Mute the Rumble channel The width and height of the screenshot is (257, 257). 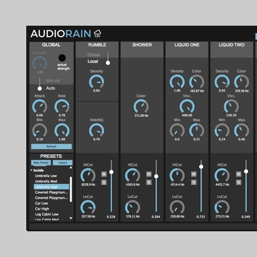pyautogui.click(x=104, y=174)
